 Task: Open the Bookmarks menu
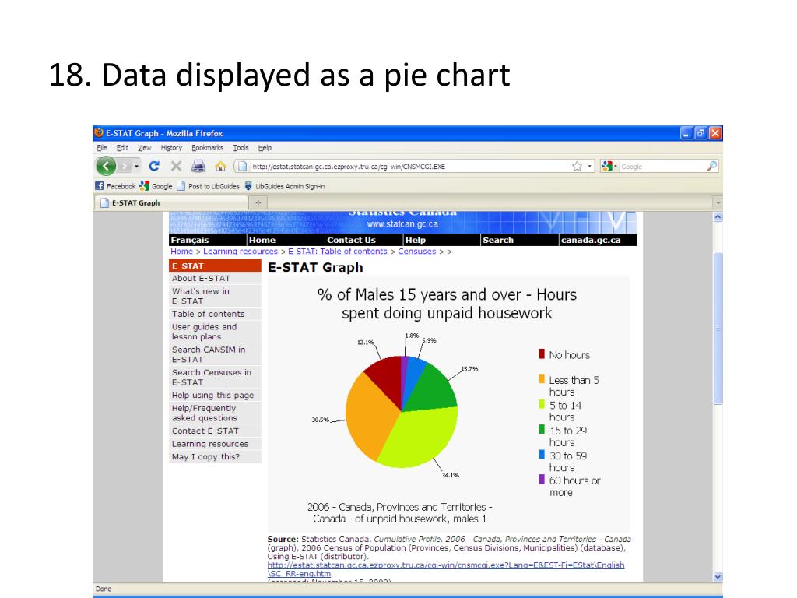point(207,148)
